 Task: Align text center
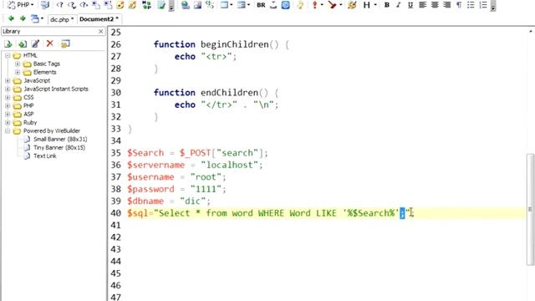(x=435, y=5)
